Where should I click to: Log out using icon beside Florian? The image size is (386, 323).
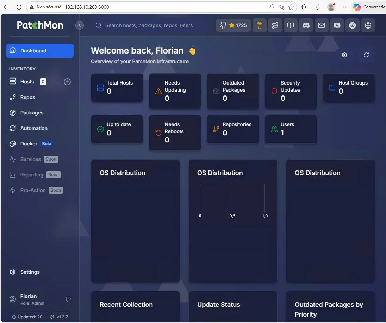pos(69,299)
